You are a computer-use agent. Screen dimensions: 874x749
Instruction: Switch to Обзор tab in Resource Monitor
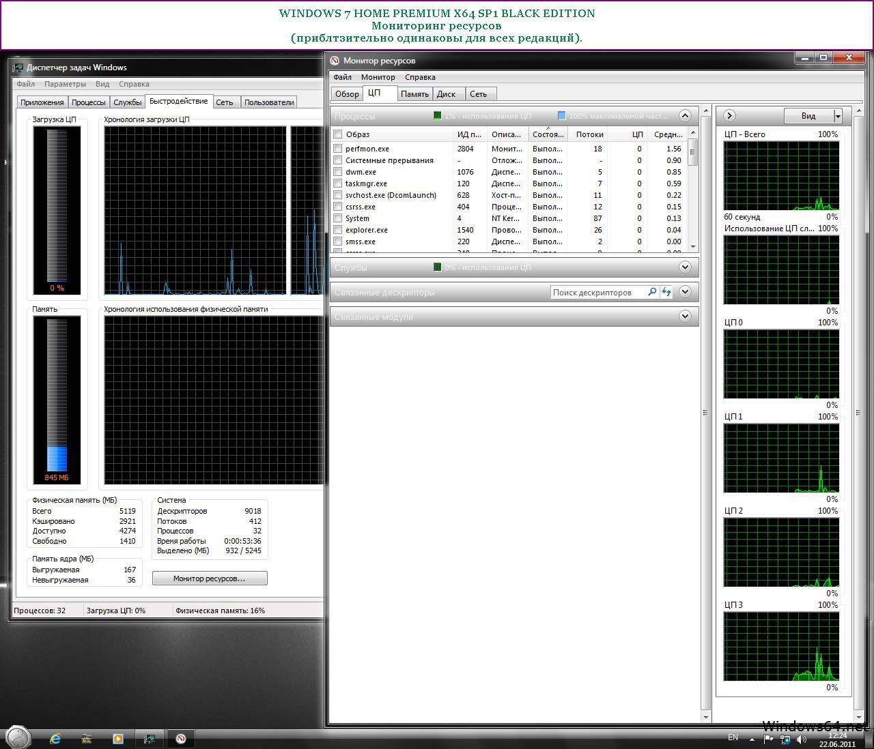(347, 94)
